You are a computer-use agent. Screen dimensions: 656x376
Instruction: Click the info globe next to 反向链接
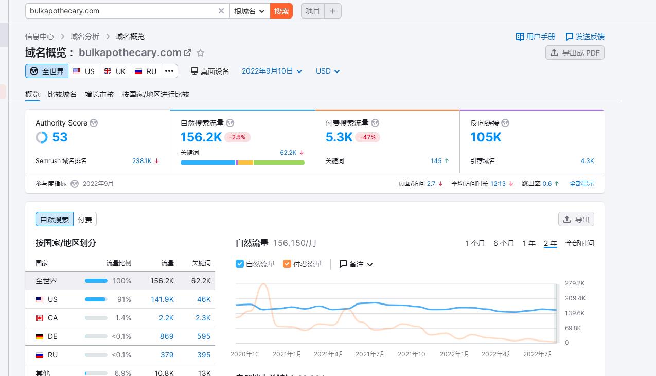click(x=505, y=123)
